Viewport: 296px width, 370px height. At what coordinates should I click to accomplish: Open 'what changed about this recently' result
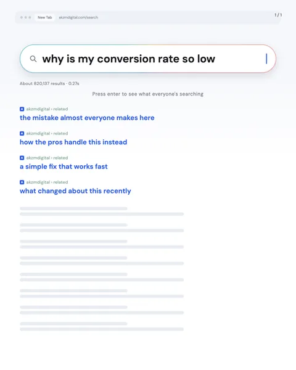pos(75,191)
